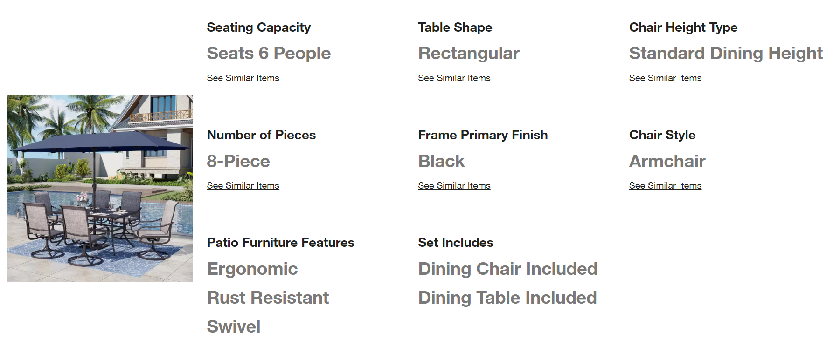Click the Seats 6 People value
Viewport: 833px width, 340px height.
[269, 54]
